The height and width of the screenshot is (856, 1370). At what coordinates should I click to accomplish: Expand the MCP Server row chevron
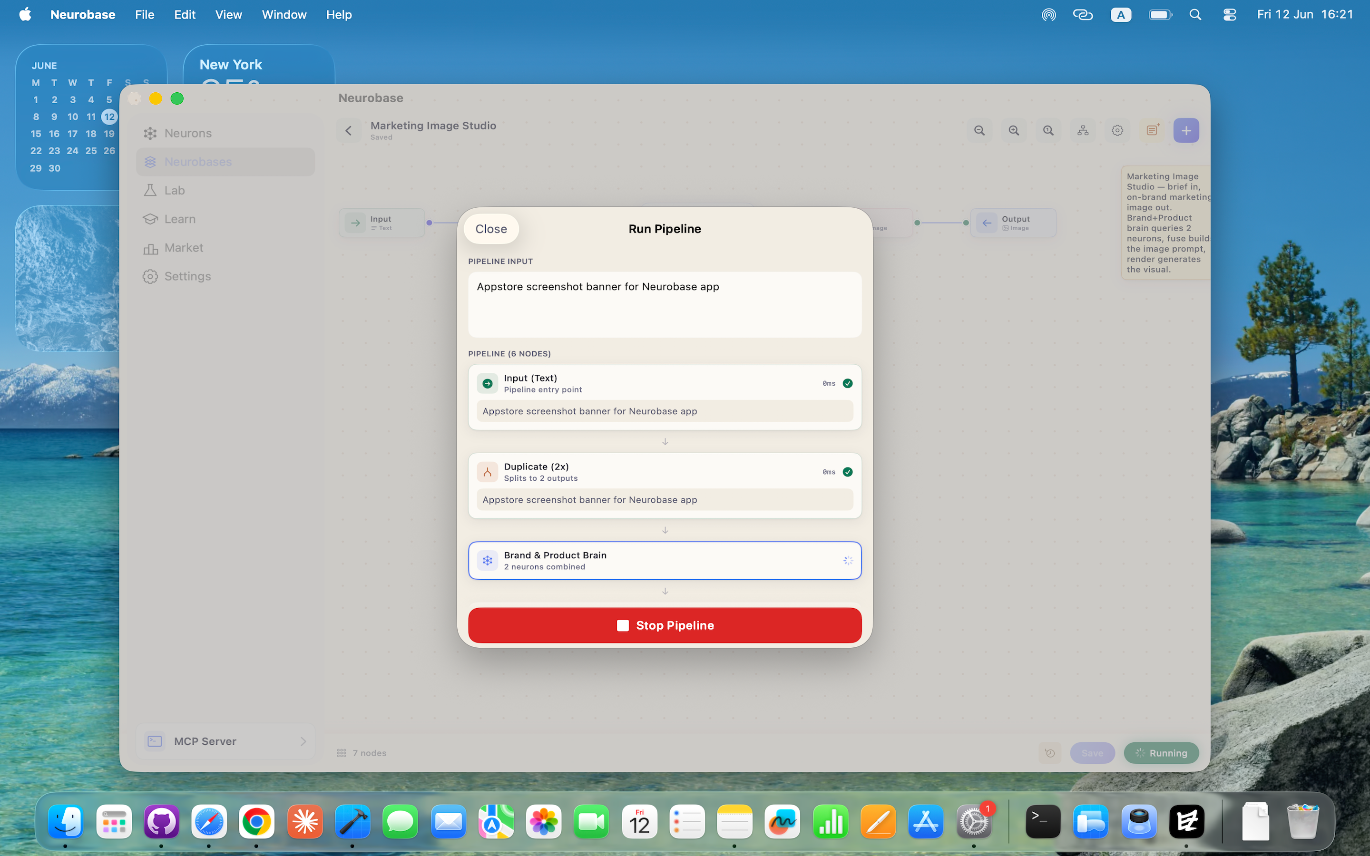click(303, 741)
